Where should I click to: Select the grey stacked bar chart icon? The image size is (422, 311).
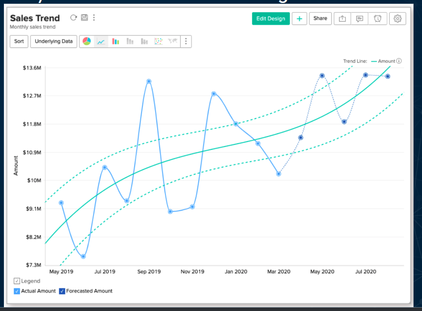point(130,42)
